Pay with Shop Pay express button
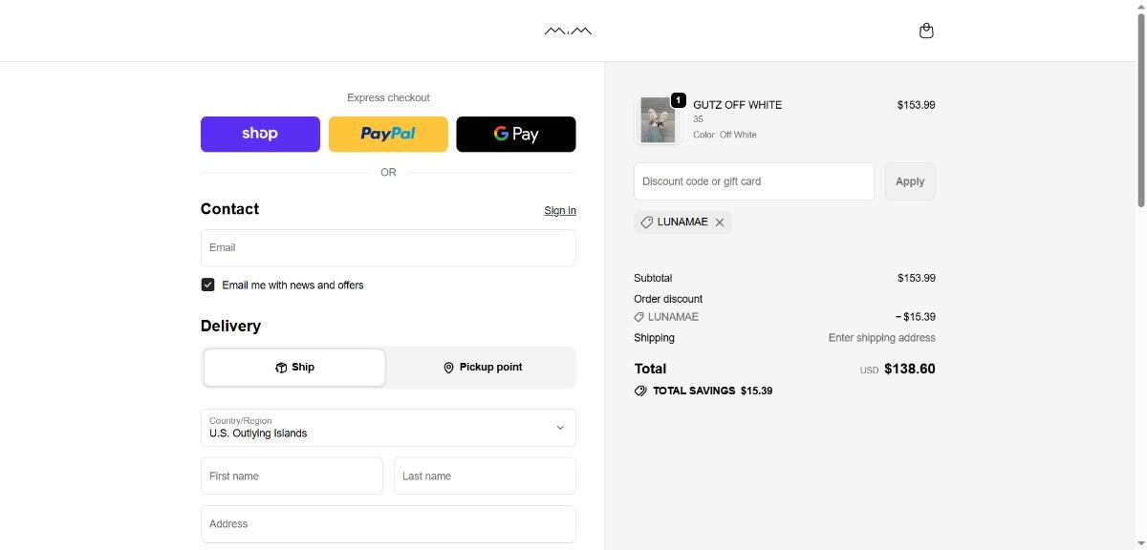The width and height of the screenshot is (1147, 550). [x=260, y=134]
